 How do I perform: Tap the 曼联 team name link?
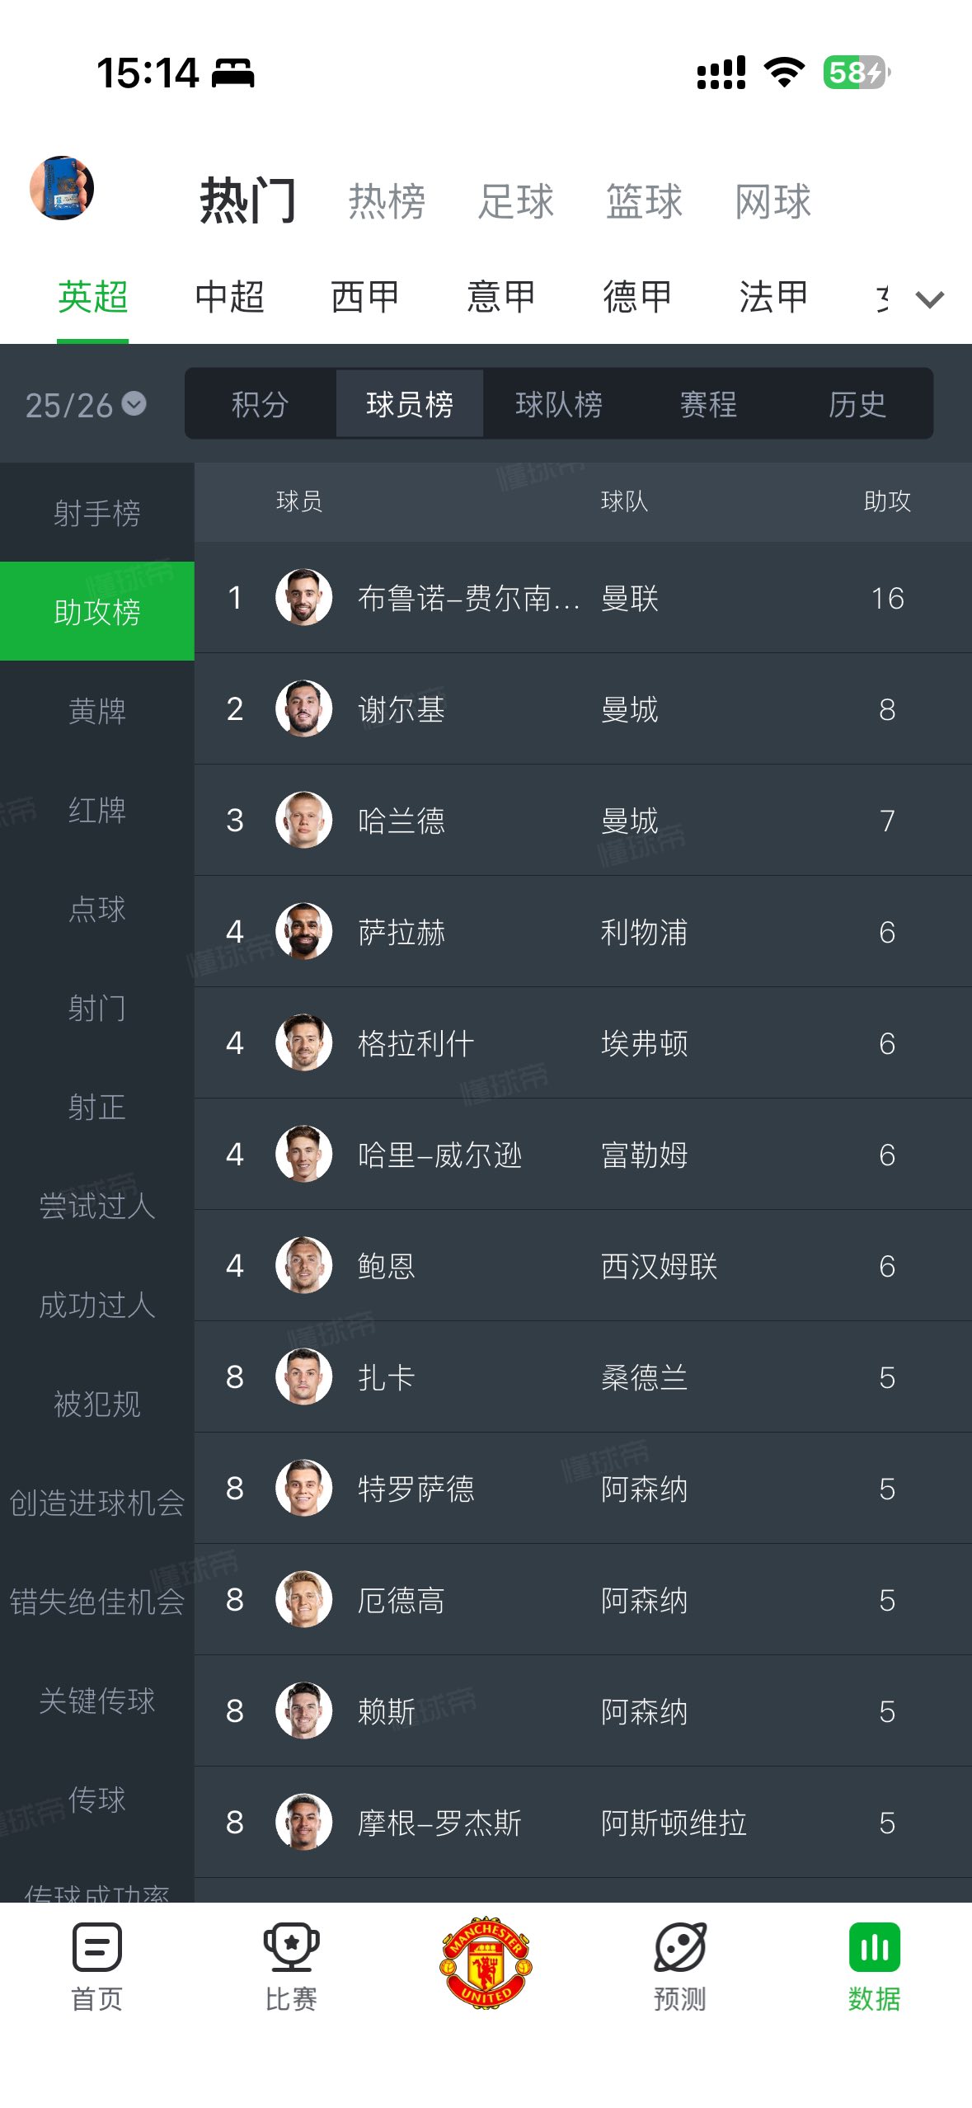(x=630, y=598)
